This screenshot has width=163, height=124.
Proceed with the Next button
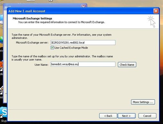point(126,116)
